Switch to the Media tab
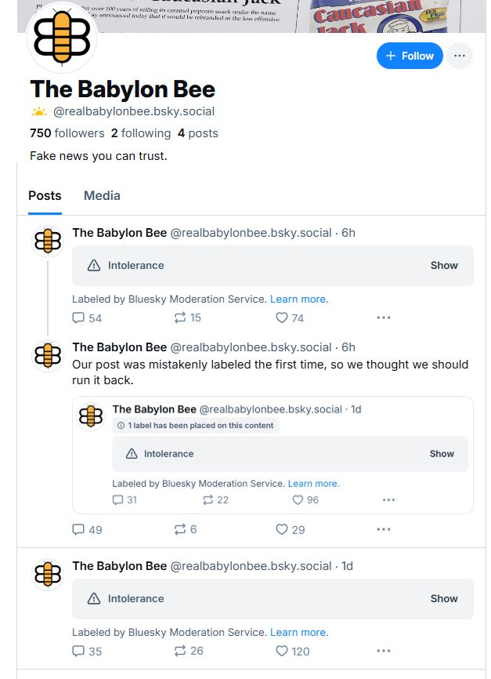This screenshot has height=679, width=491. click(102, 195)
